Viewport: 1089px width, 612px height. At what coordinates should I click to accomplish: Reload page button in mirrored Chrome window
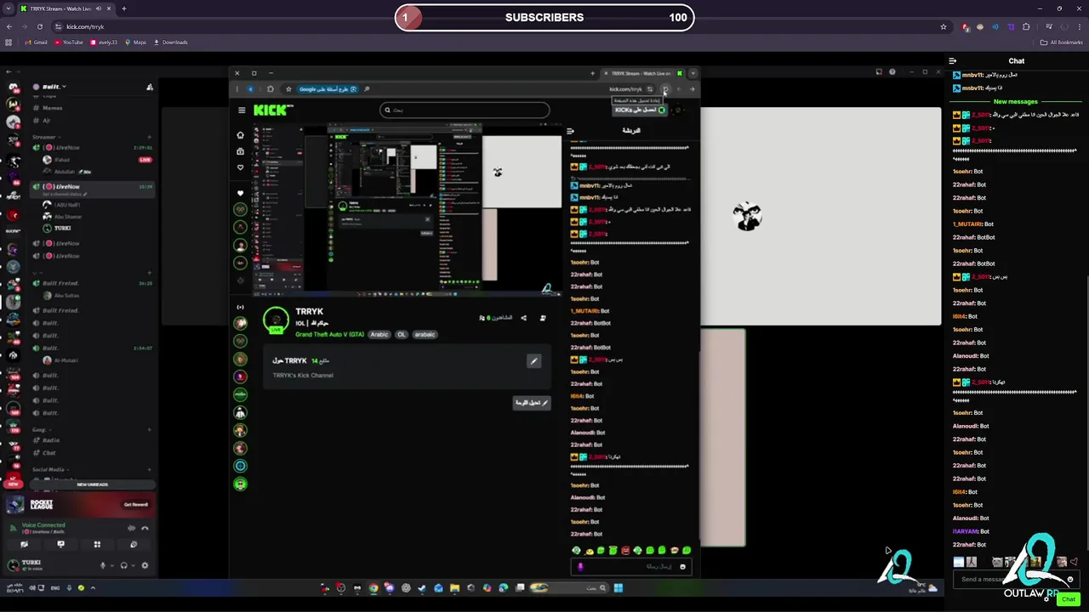click(x=665, y=89)
